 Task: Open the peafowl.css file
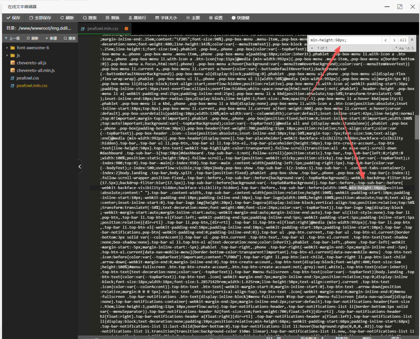point(28,78)
